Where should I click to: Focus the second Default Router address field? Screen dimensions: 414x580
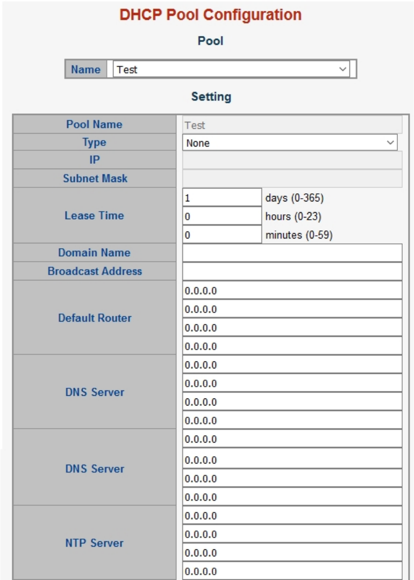[x=292, y=309]
